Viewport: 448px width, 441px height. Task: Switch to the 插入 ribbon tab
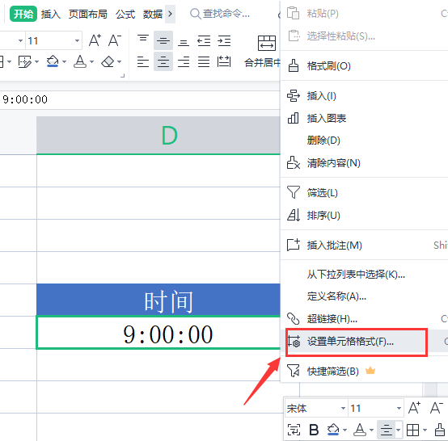[x=51, y=14]
